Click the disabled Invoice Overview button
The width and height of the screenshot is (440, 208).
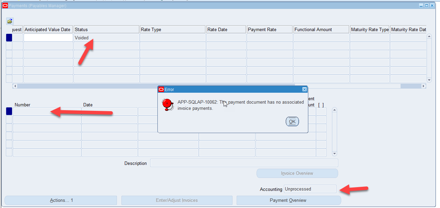pos(297,173)
